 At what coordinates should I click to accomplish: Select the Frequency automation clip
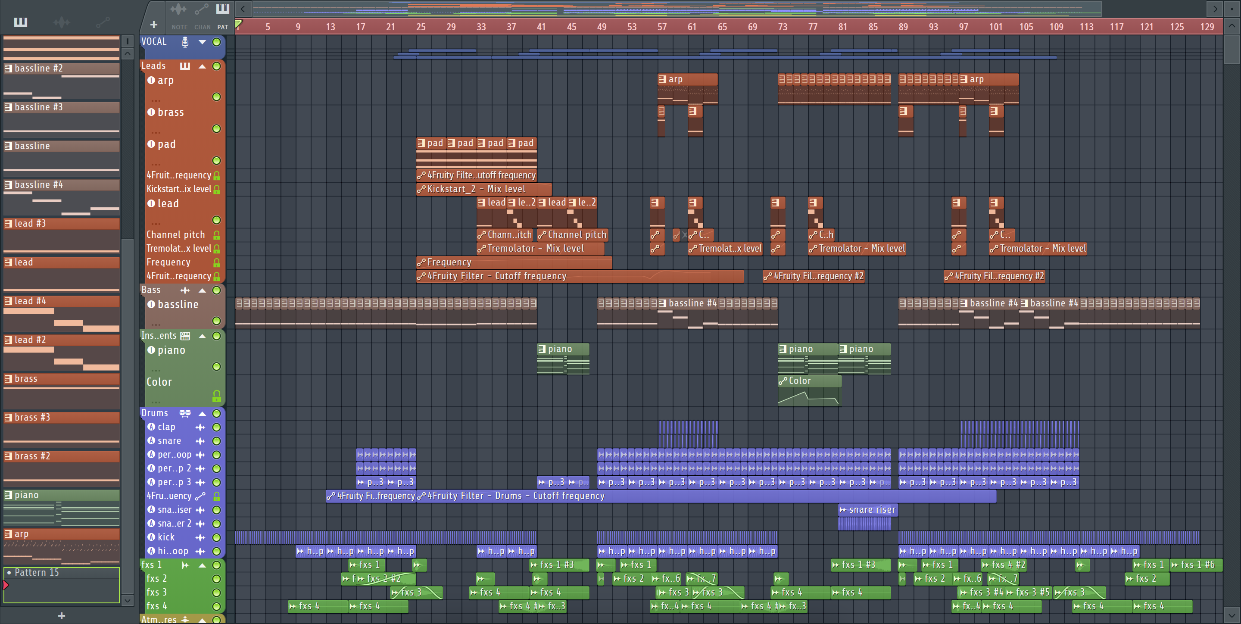click(514, 262)
